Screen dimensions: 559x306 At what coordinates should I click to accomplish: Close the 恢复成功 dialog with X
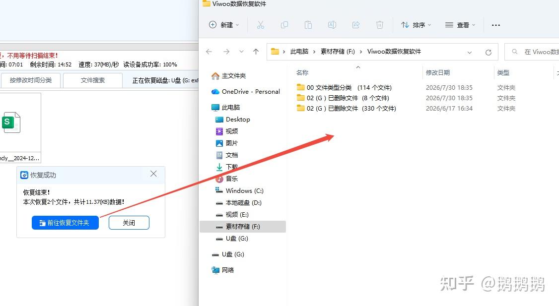tap(154, 174)
